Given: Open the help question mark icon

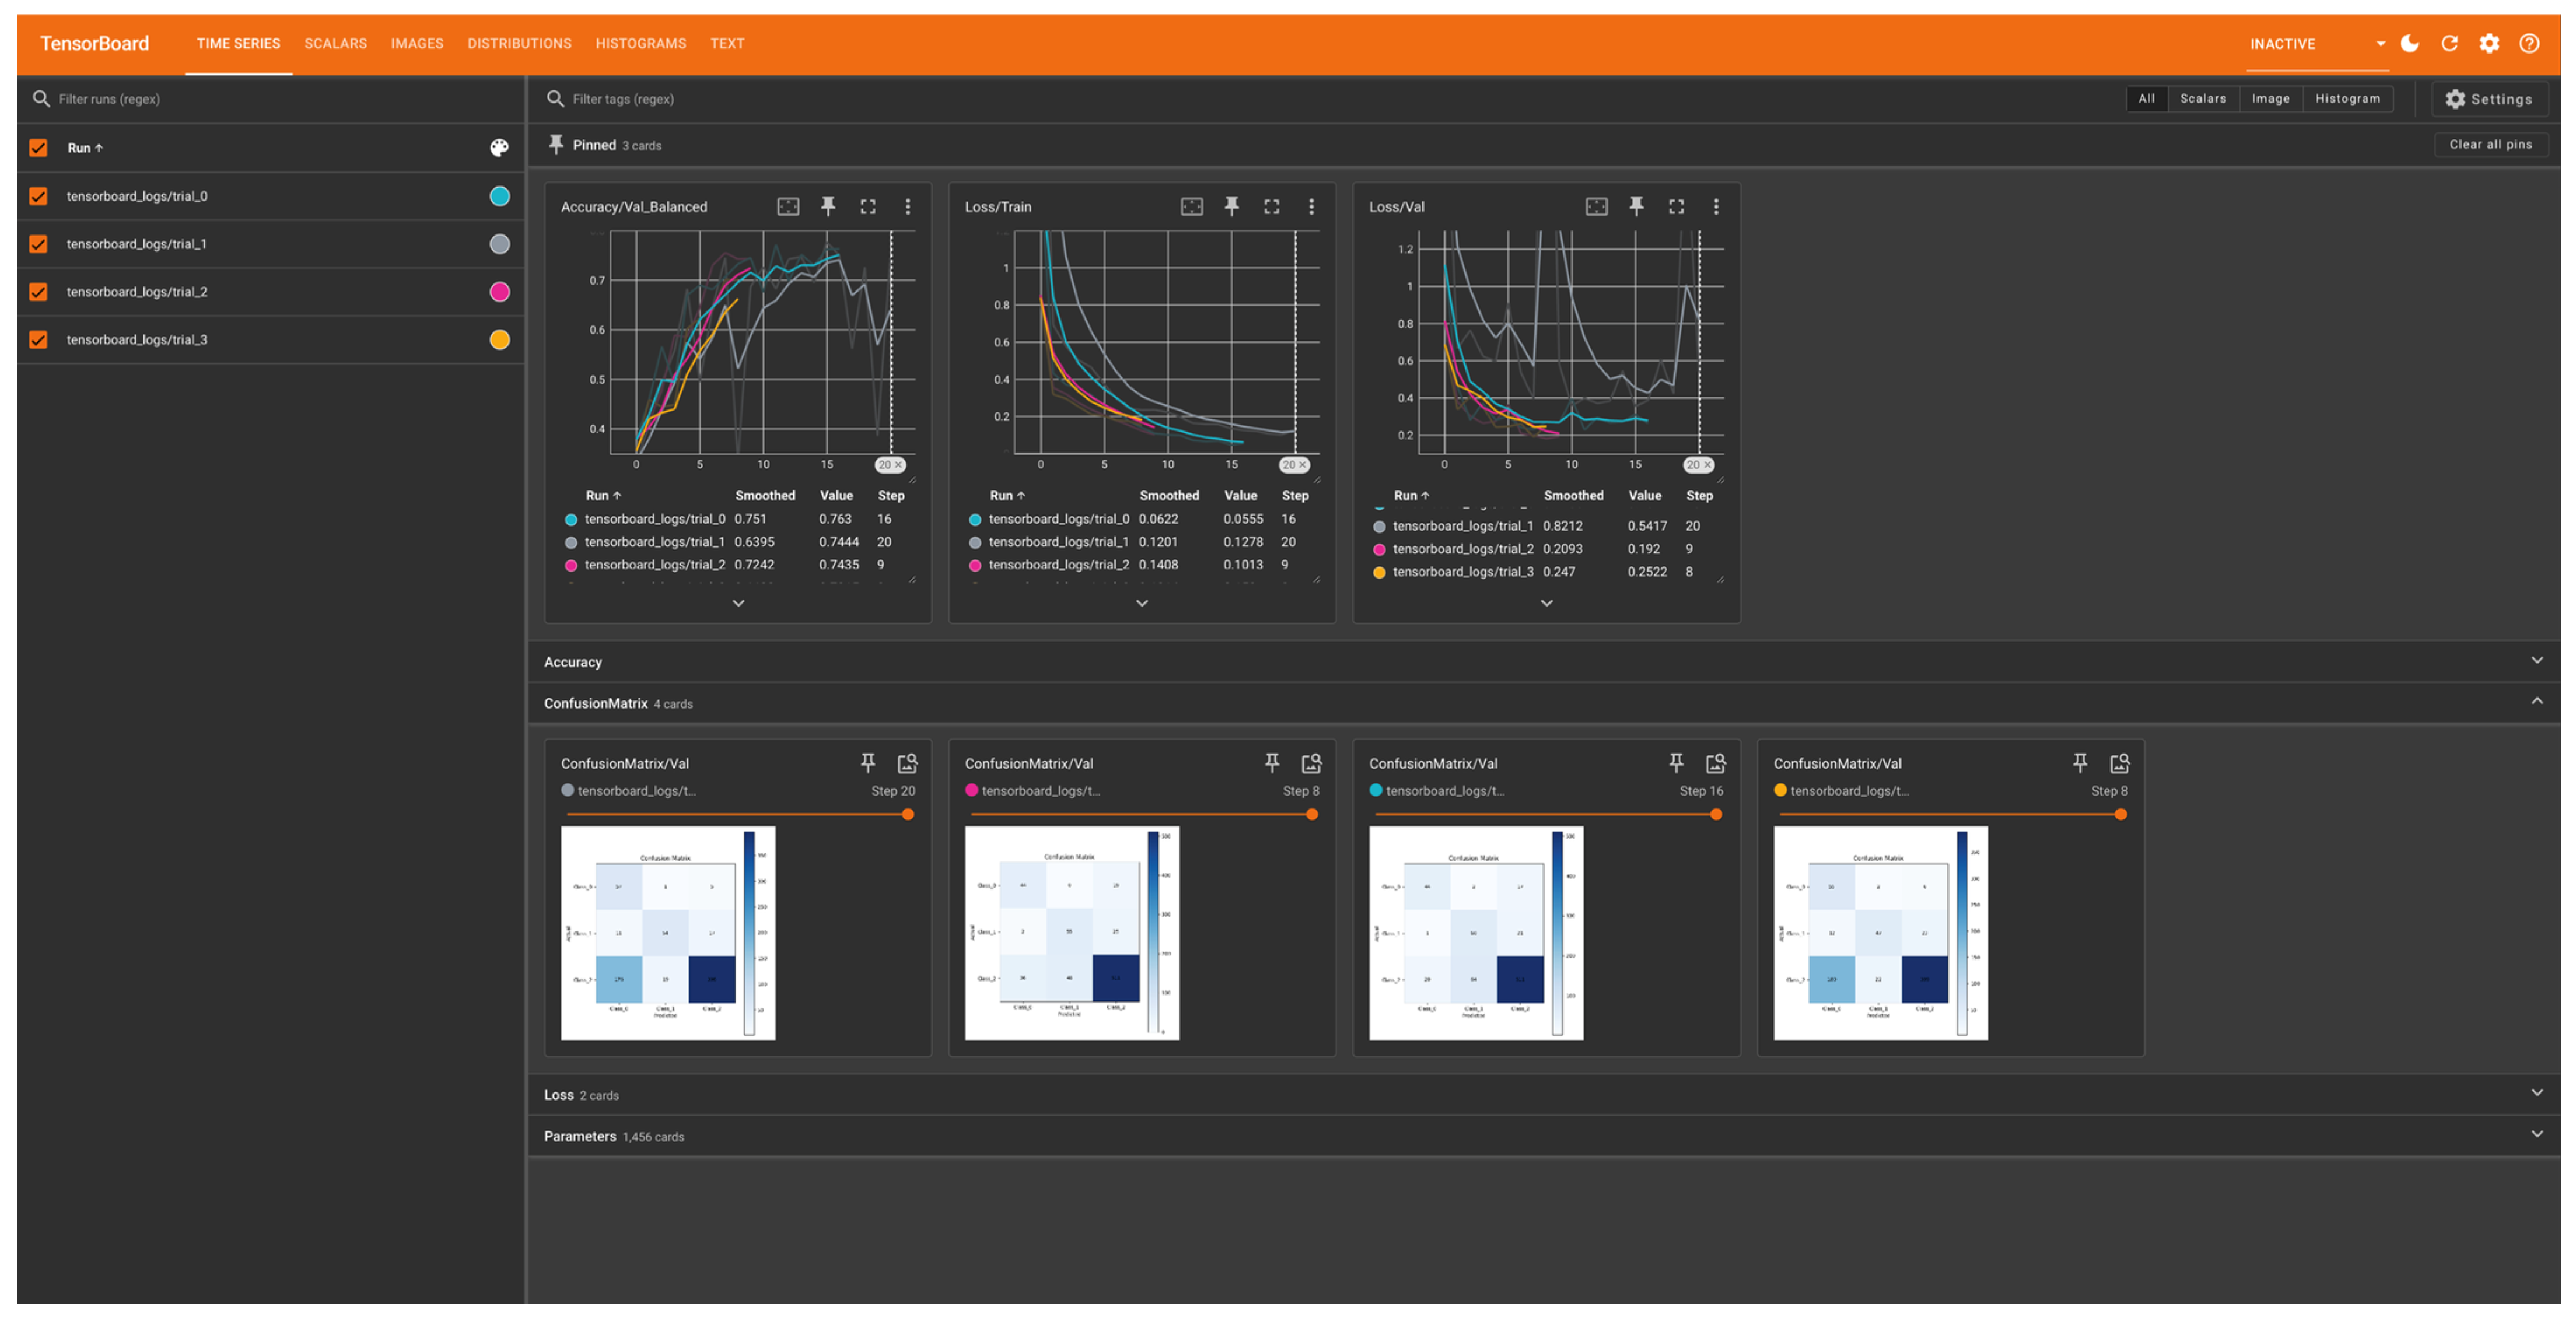Looking at the screenshot, I should point(2529,43).
